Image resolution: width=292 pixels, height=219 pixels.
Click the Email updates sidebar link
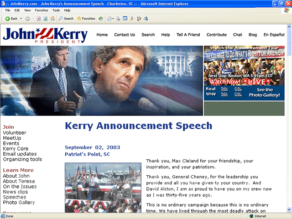pos(20,154)
